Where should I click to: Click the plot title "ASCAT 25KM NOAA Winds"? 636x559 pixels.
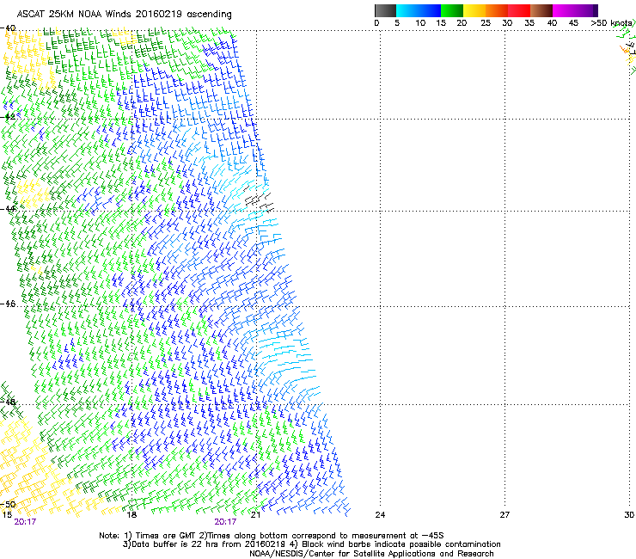[x=75, y=14]
